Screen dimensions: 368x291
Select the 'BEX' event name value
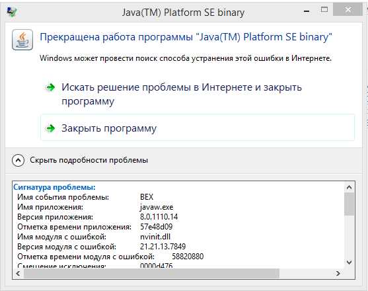[x=147, y=197]
